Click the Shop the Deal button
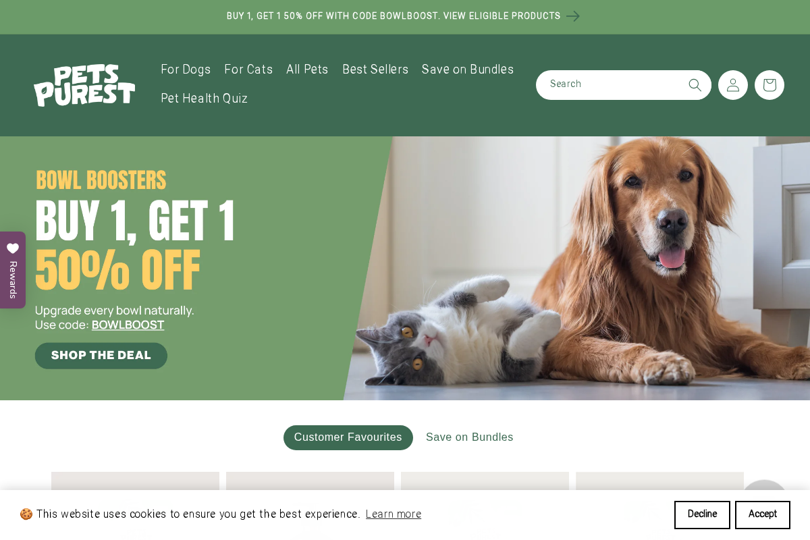This screenshot has width=810, height=540. click(101, 356)
